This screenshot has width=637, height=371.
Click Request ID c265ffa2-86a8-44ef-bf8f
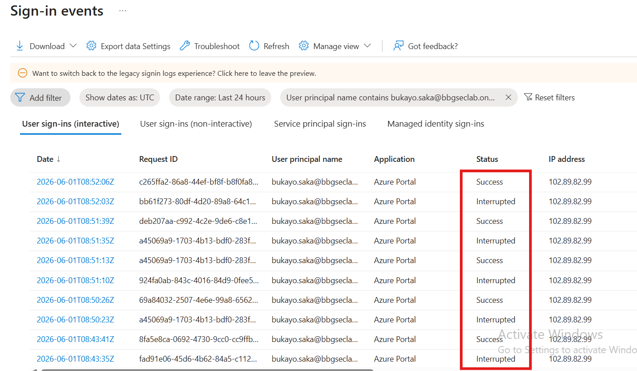point(199,182)
